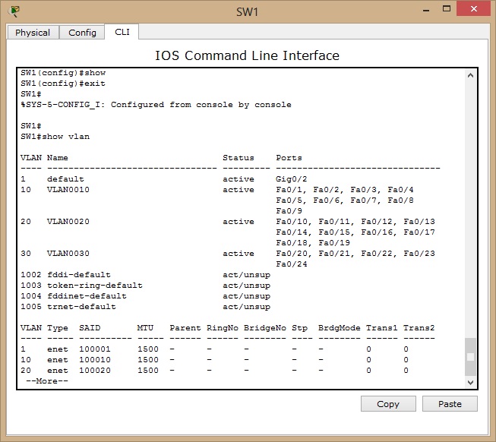This screenshot has height=442, width=496.
Task: Close the SW1 window
Action: point(472,8)
